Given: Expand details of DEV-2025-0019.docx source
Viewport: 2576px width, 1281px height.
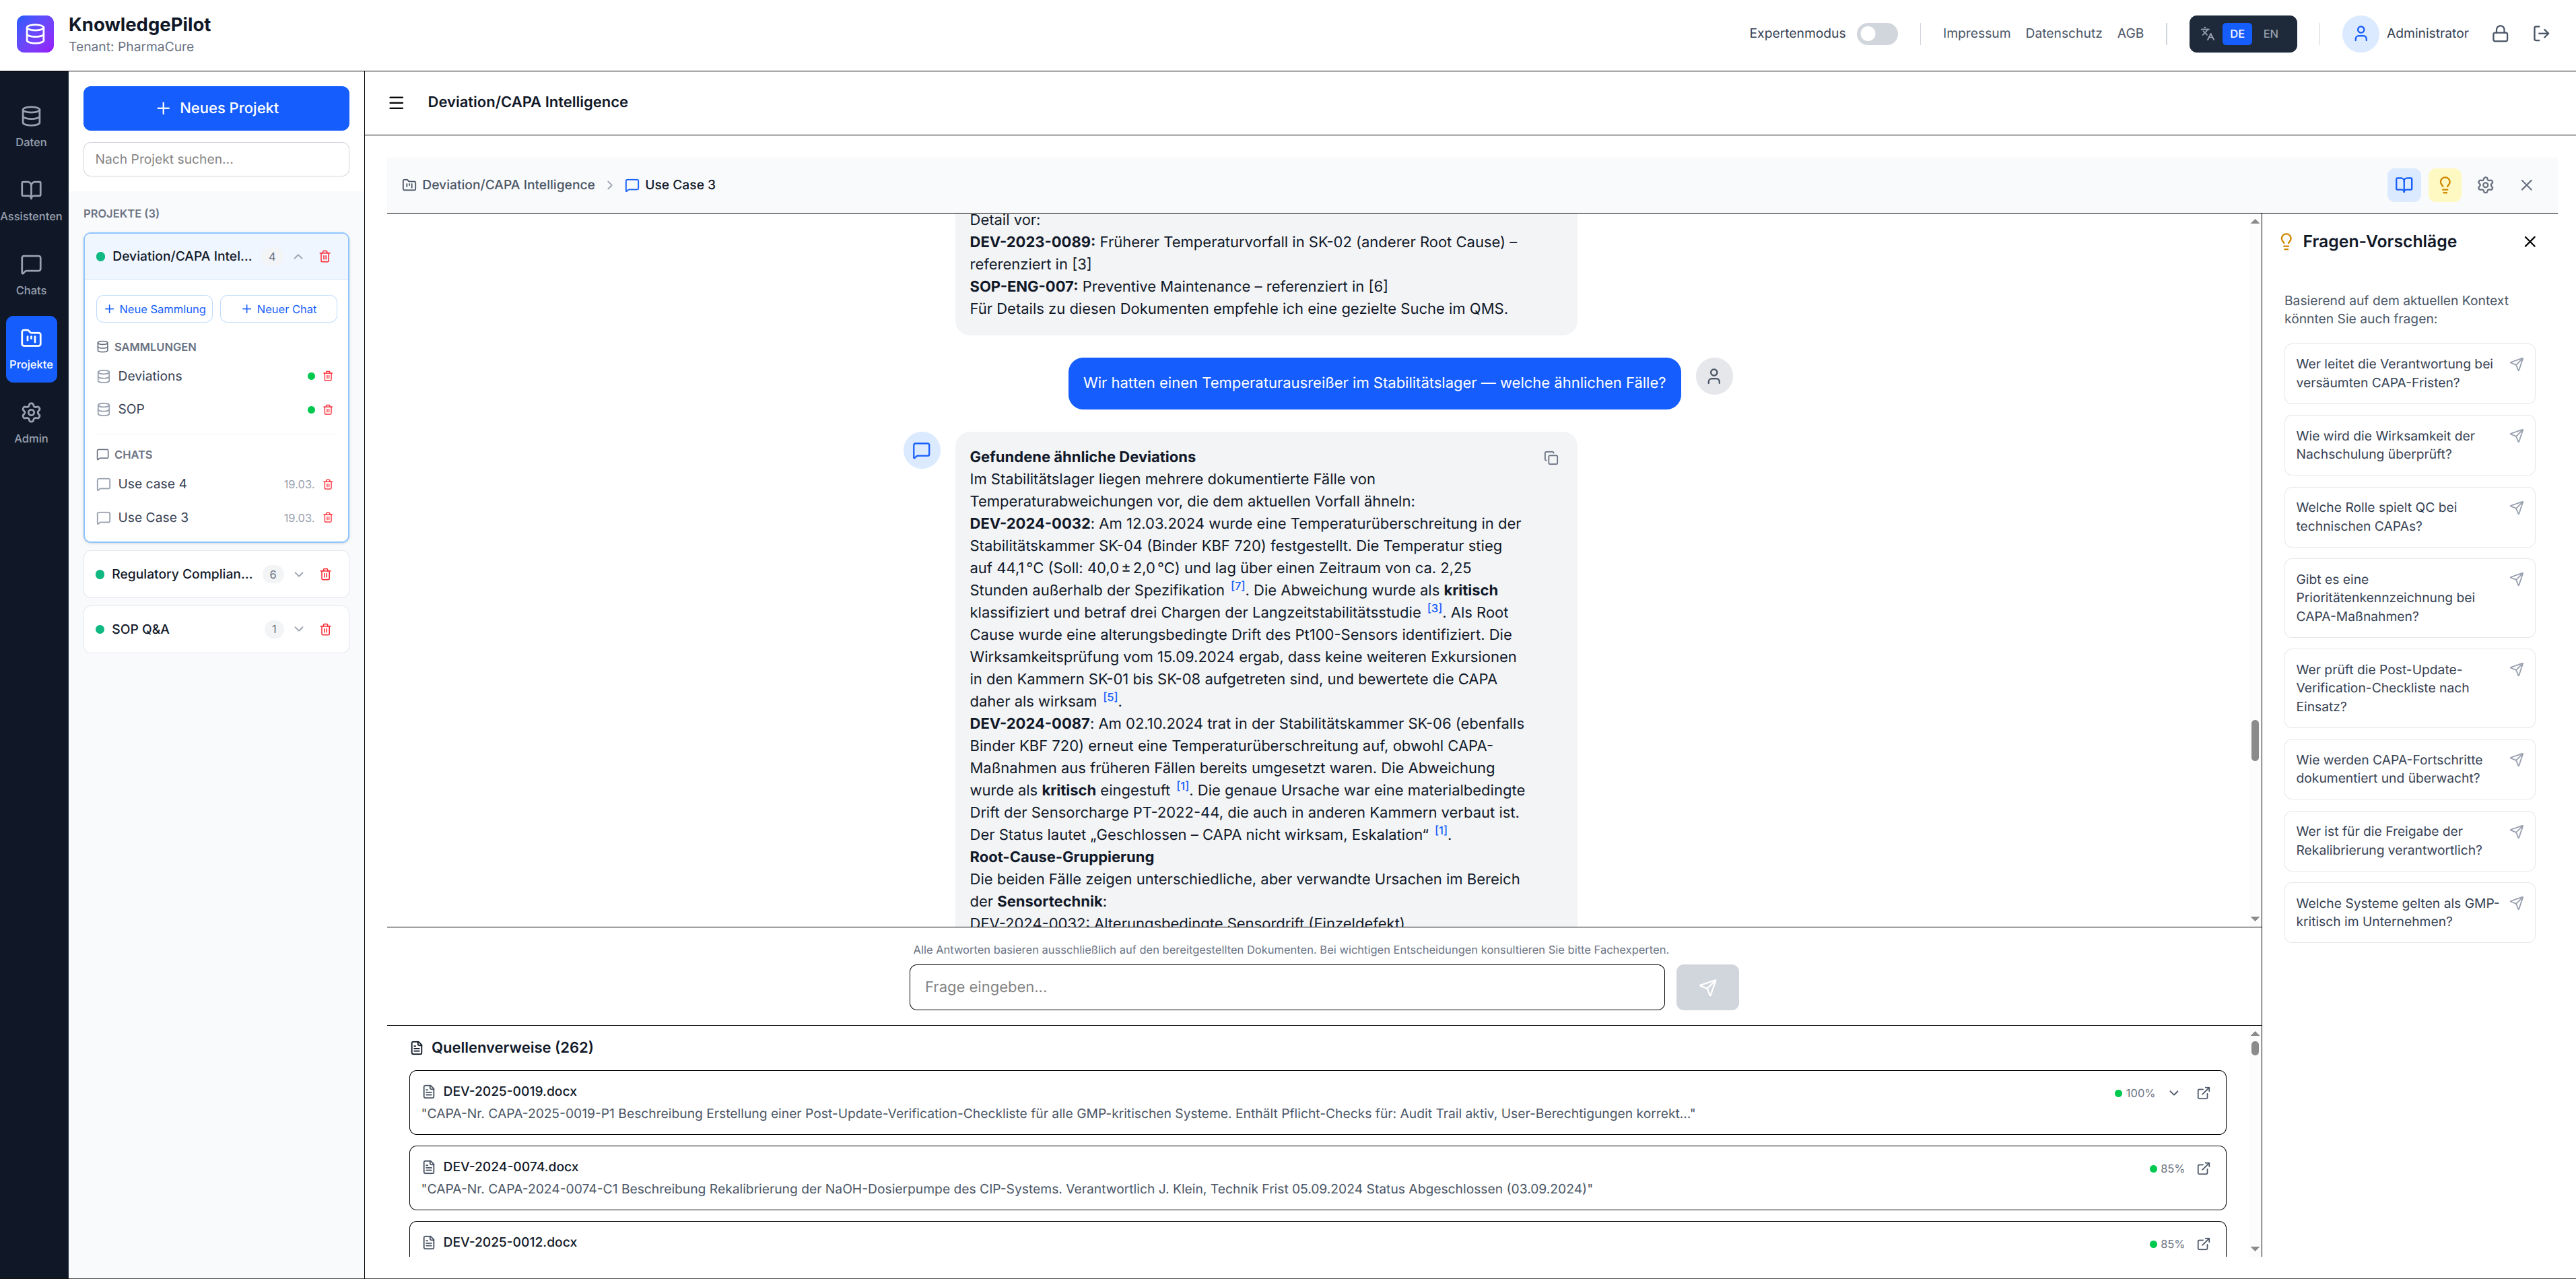Looking at the screenshot, I should [x=2174, y=1093].
